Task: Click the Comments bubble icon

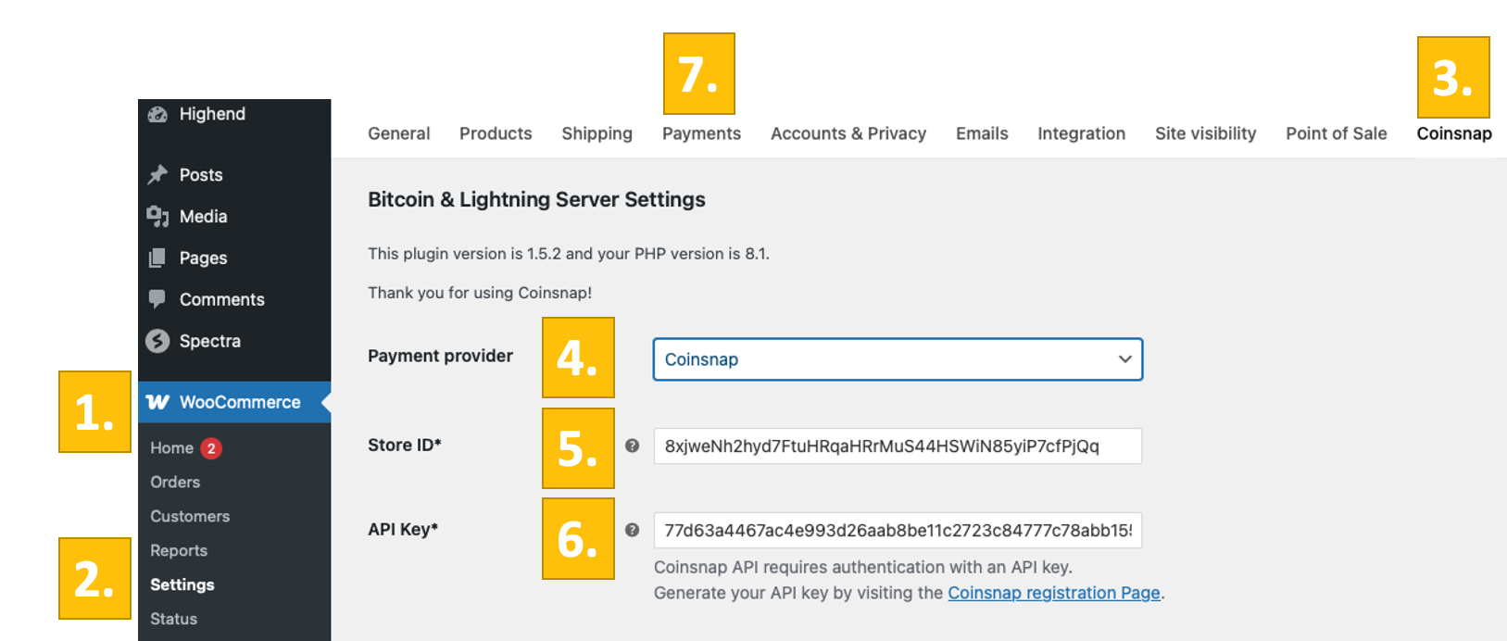Action: (x=157, y=299)
